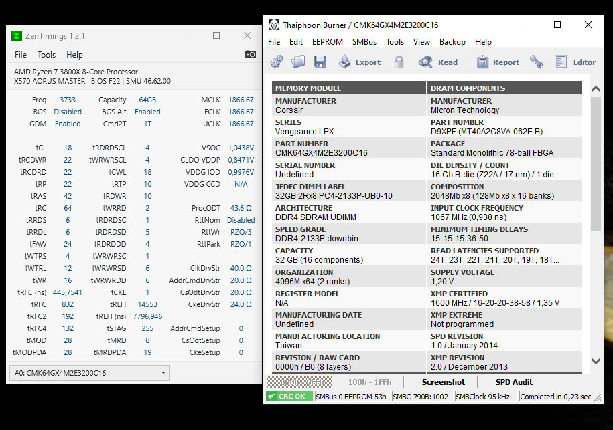Click the MEMORY MODULE column header

coord(349,88)
